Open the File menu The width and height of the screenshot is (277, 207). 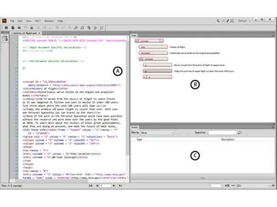pyautogui.click(x=12, y=21)
